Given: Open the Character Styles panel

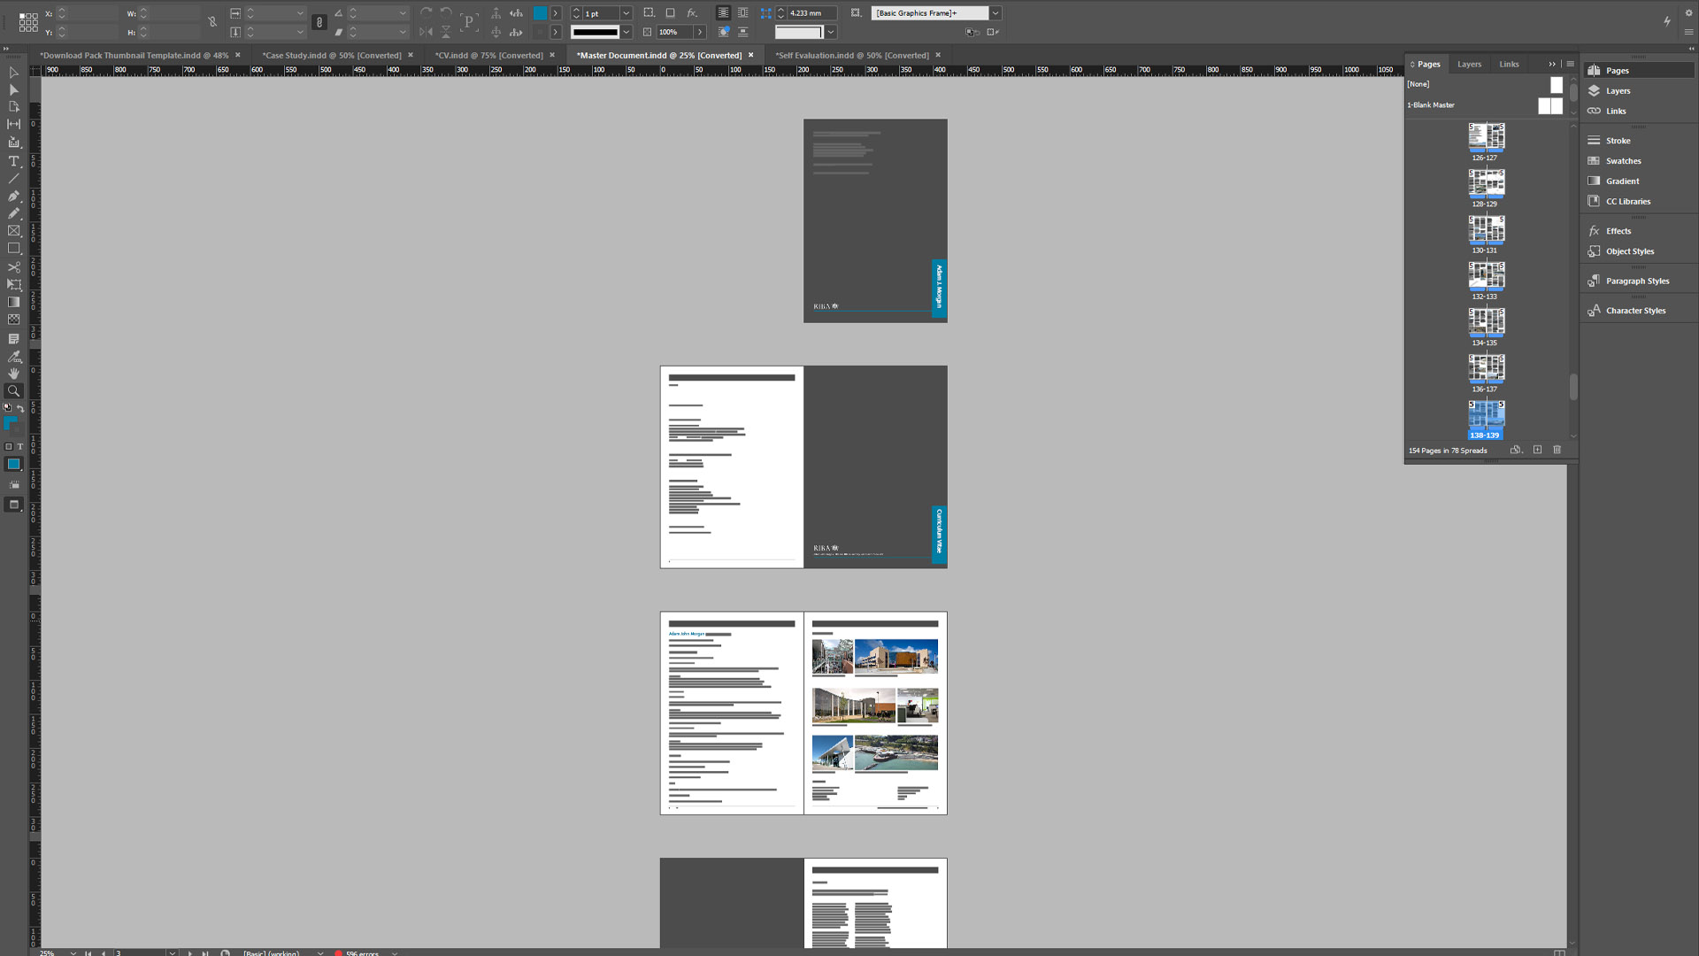Looking at the screenshot, I should coord(1635,311).
